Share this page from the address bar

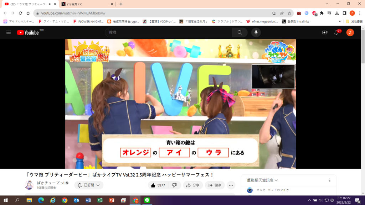[x=282, y=13]
